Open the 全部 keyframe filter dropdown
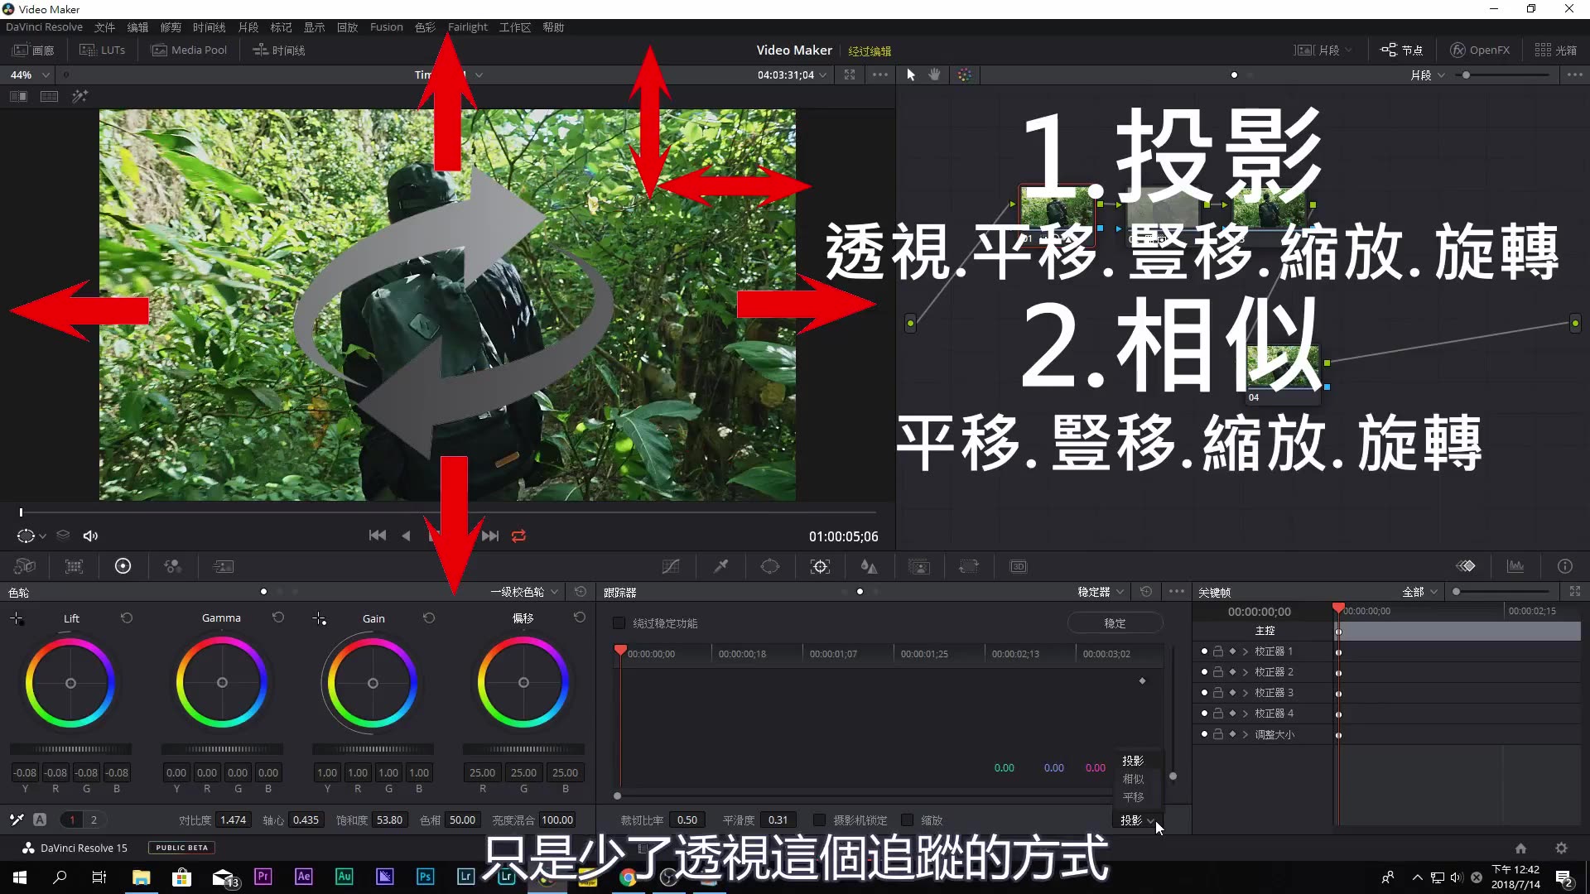Viewport: 1590px width, 894px height. click(1418, 591)
